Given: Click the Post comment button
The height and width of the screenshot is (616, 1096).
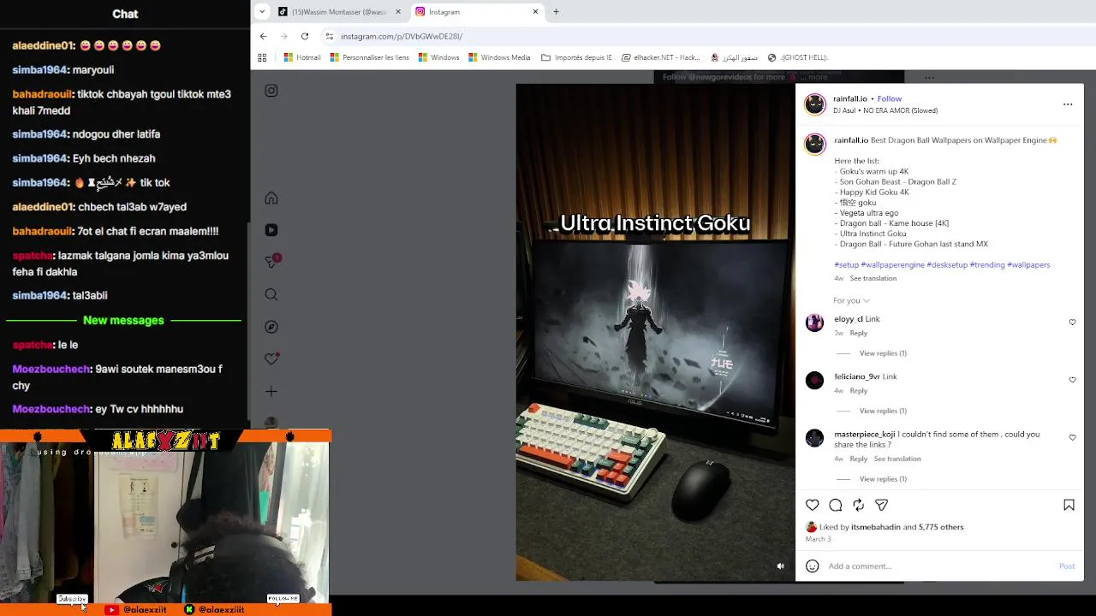Looking at the screenshot, I should pyautogui.click(x=1067, y=566).
